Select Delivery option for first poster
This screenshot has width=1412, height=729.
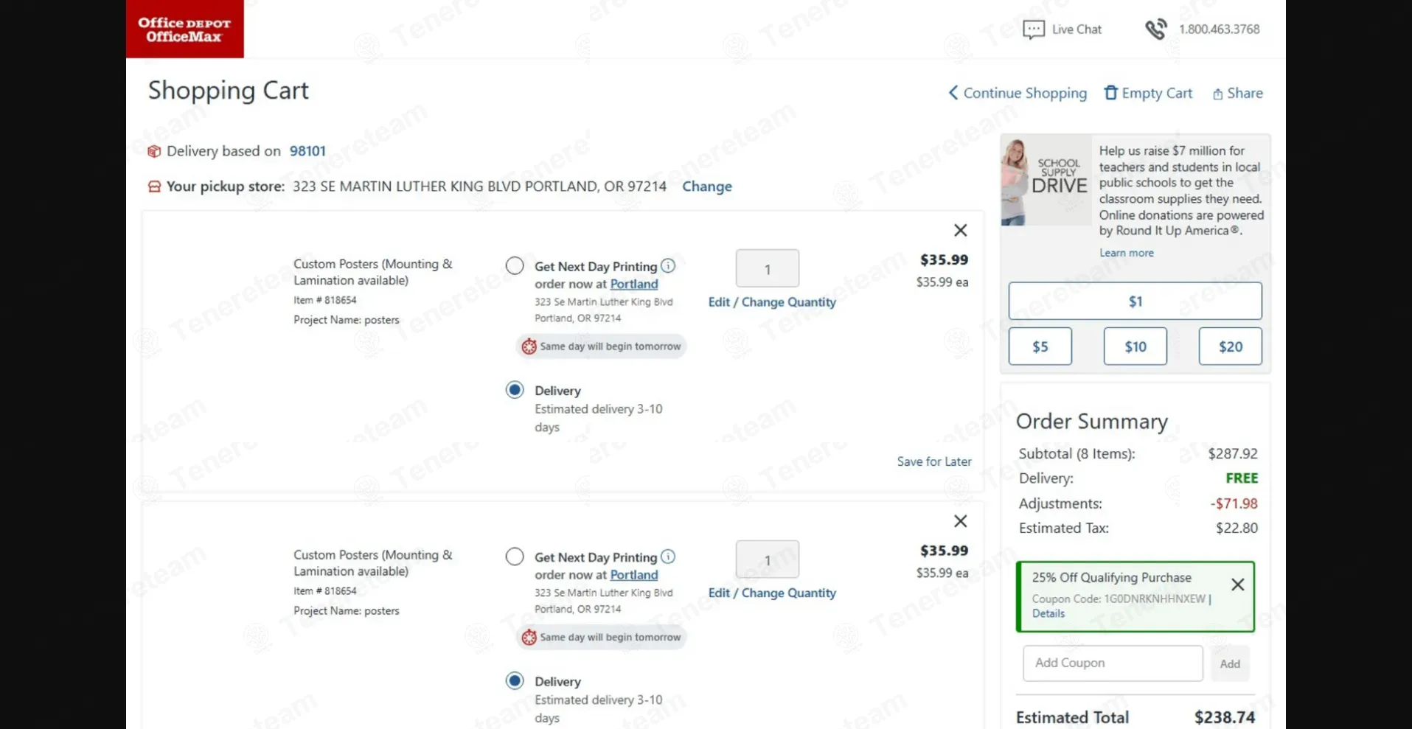point(515,390)
